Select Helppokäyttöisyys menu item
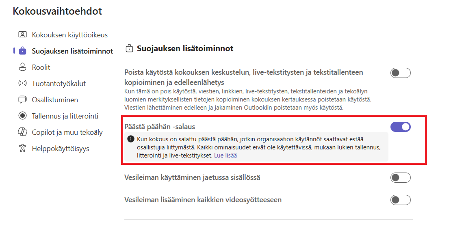The image size is (453, 231). (61, 149)
